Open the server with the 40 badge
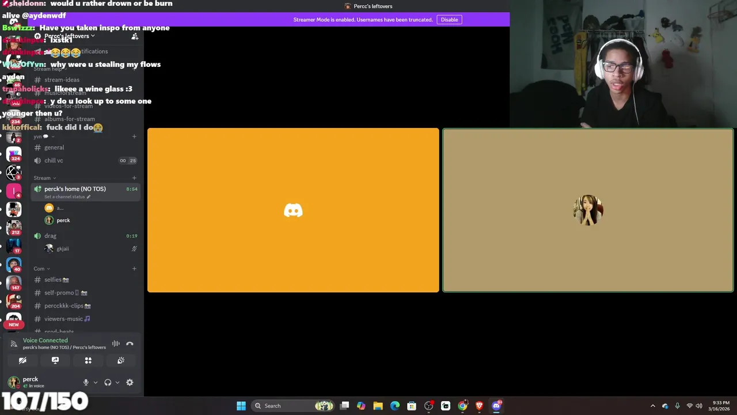The height and width of the screenshot is (415, 737). pos(14,265)
